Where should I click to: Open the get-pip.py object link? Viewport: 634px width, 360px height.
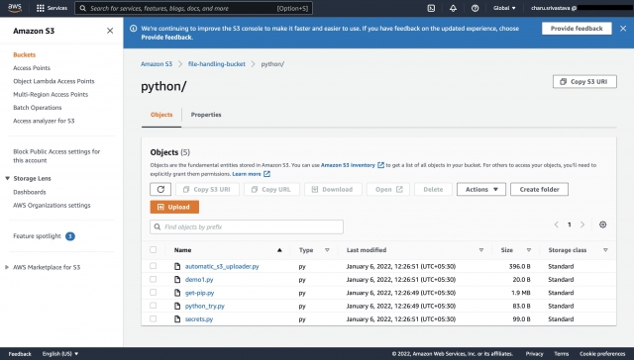199,293
